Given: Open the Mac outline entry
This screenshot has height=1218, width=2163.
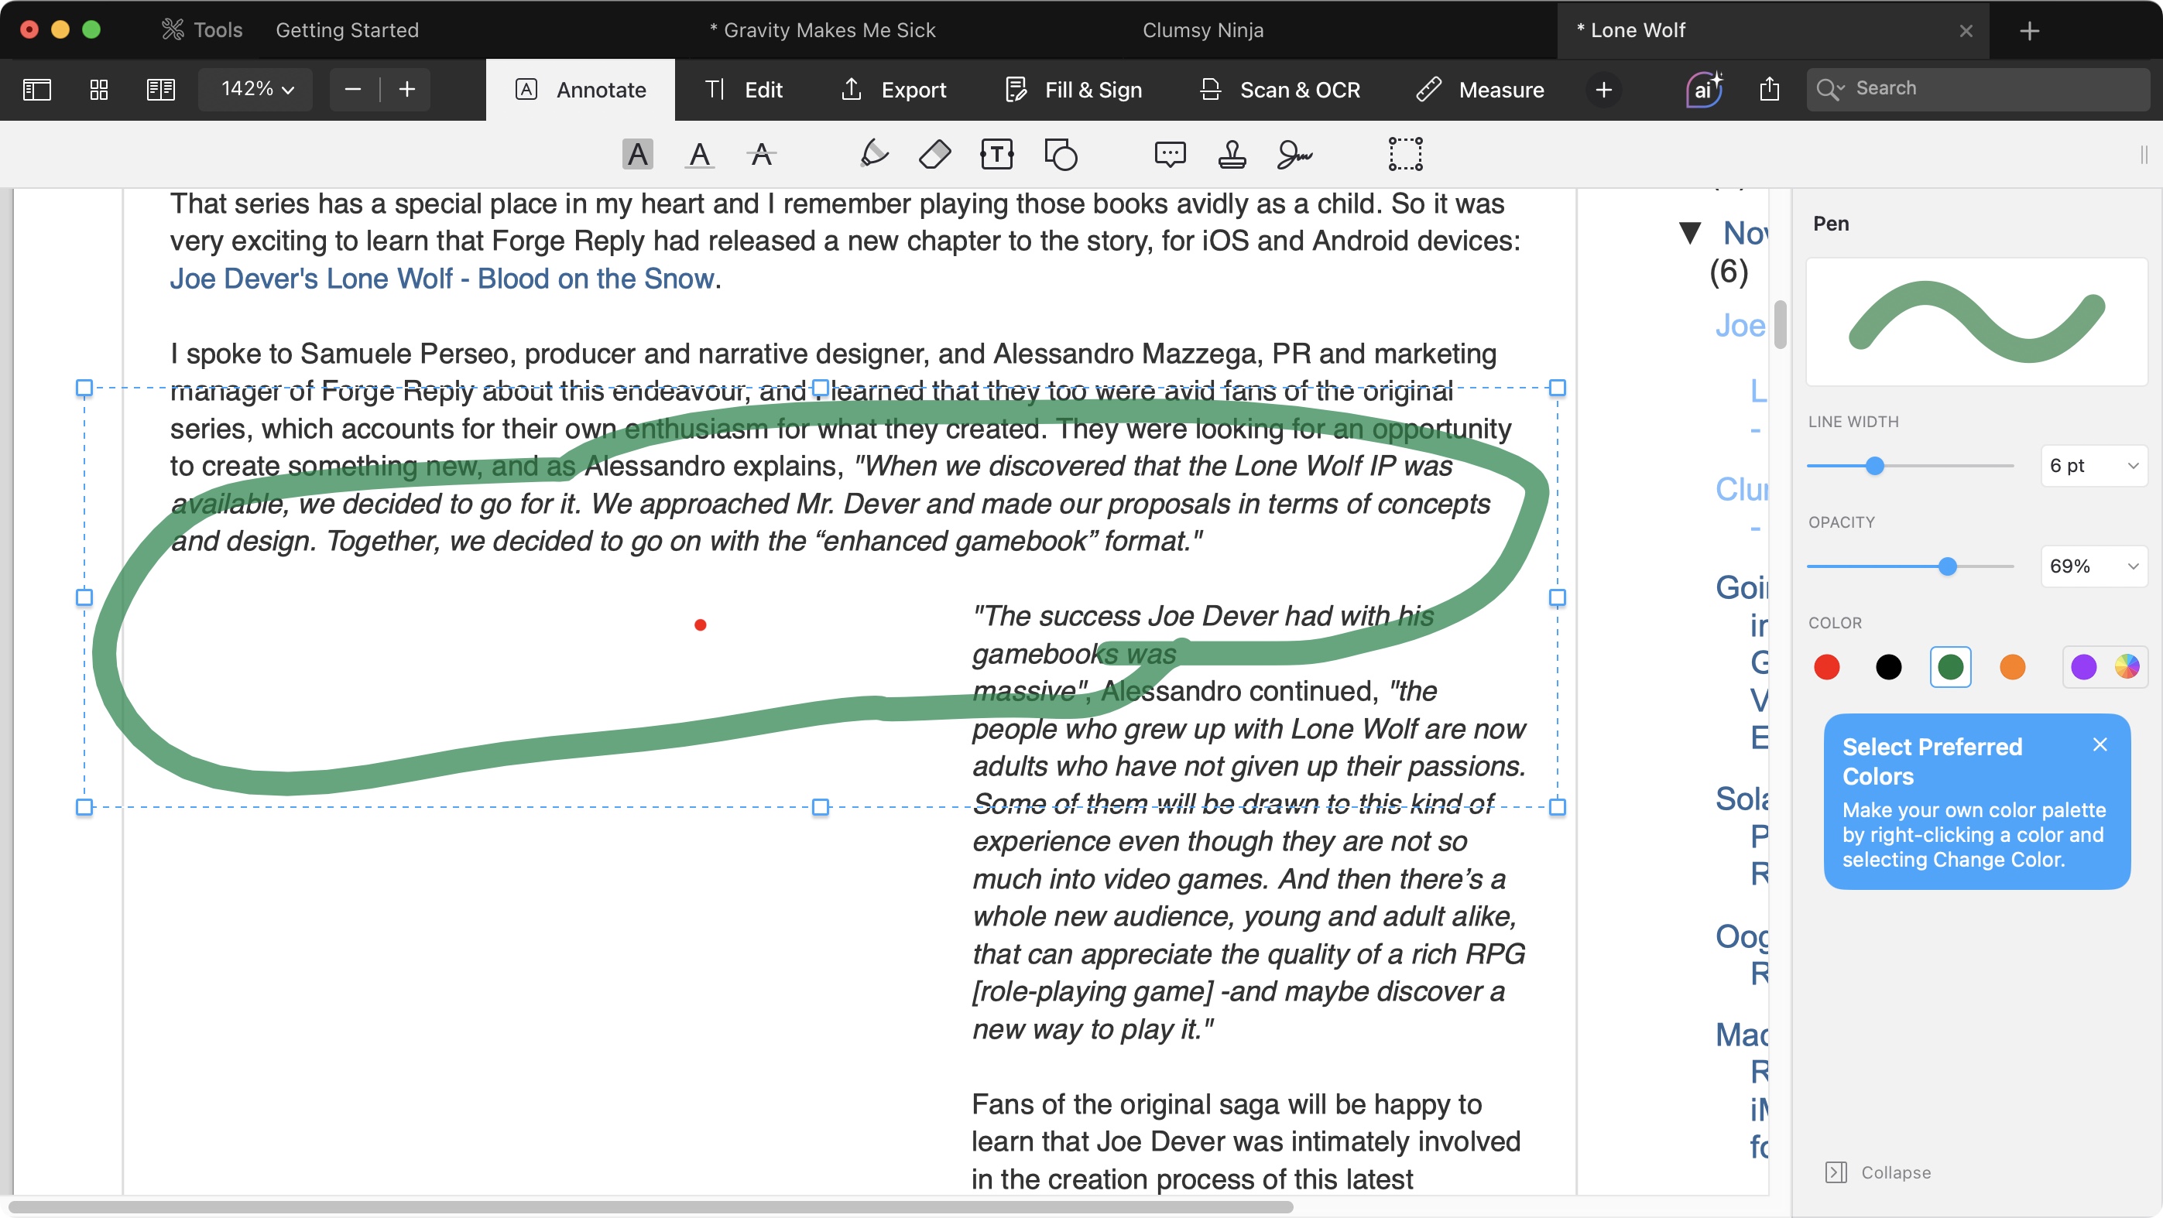Looking at the screenshot, I should click(1742, 1035).
